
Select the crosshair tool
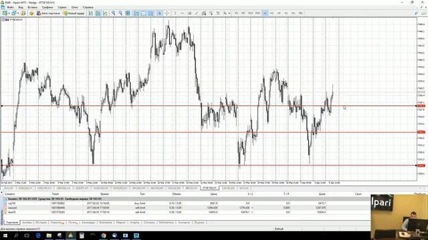click(167, 13)
